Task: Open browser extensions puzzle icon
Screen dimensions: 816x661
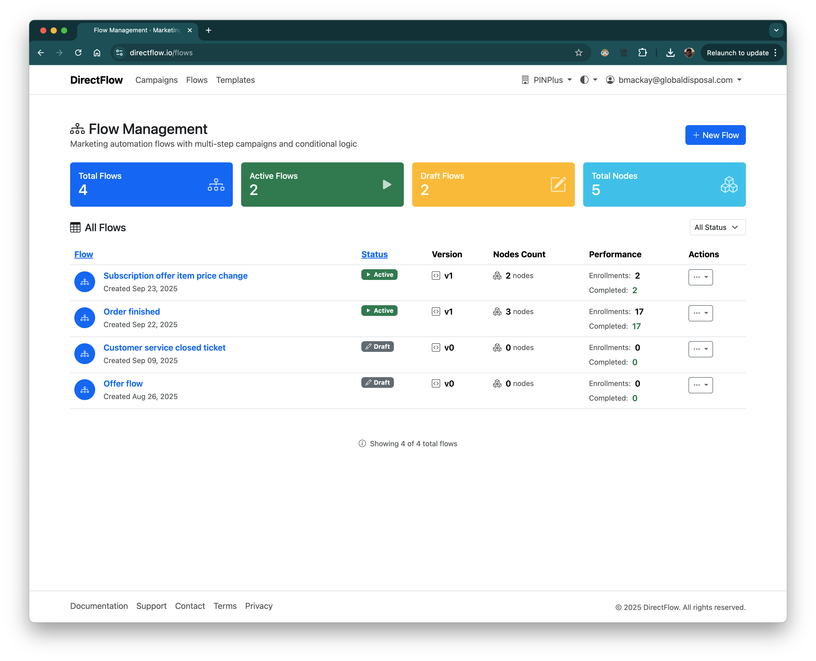Action: point(642,53)
